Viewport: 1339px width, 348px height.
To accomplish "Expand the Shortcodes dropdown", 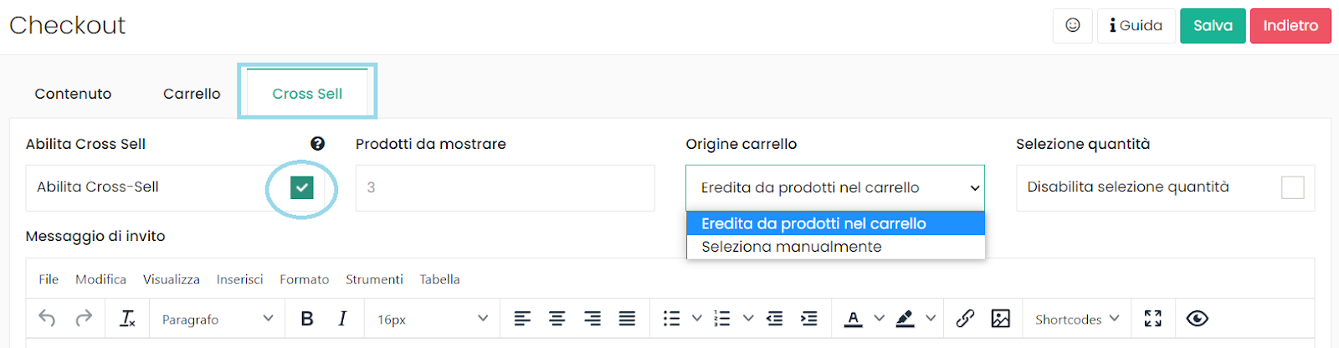I will 1077,319.
